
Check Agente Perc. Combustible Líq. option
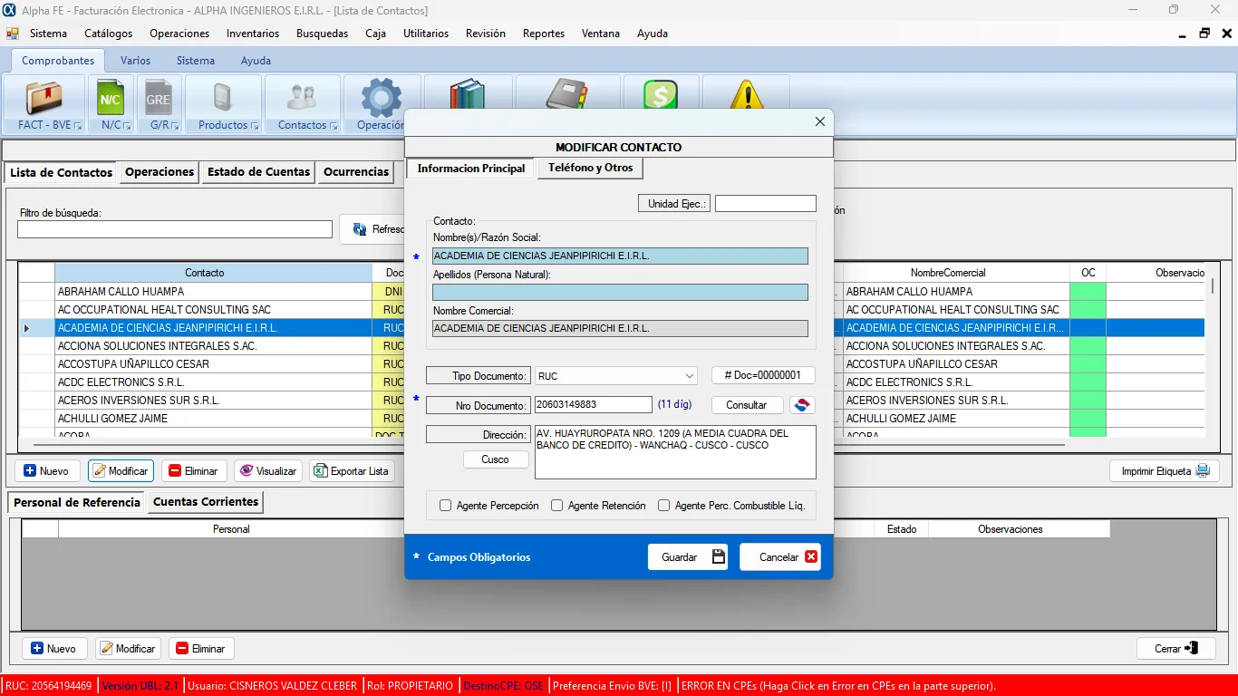coord(664,506)
